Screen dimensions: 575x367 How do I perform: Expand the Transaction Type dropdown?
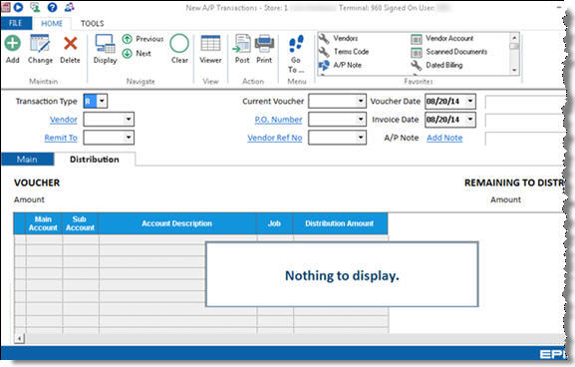tap(102, 101)
